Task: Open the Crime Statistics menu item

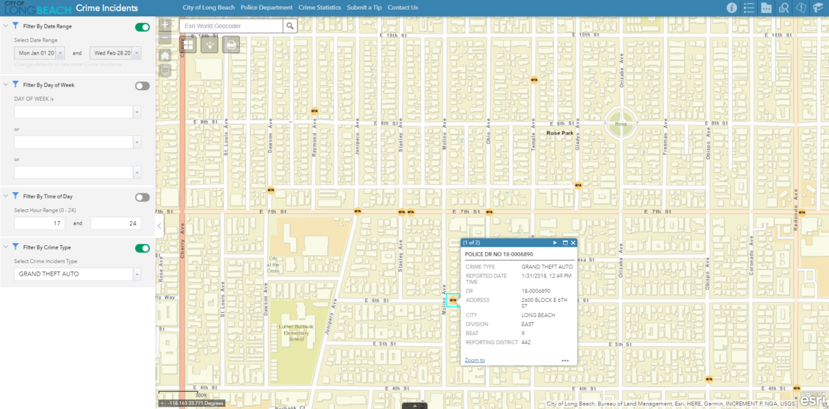Action: (319, 8)
